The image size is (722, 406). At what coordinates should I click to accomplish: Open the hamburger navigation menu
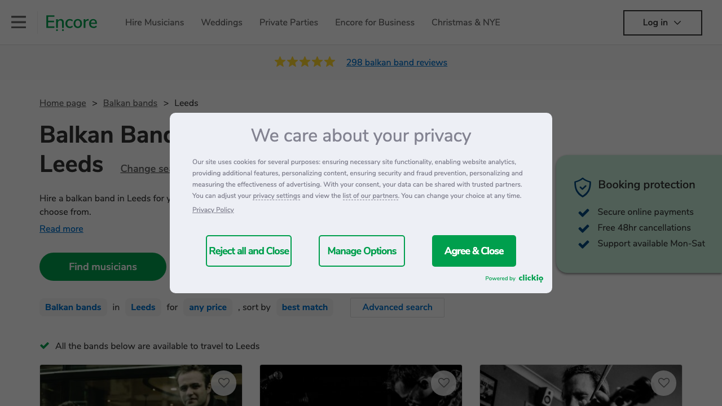18,22
